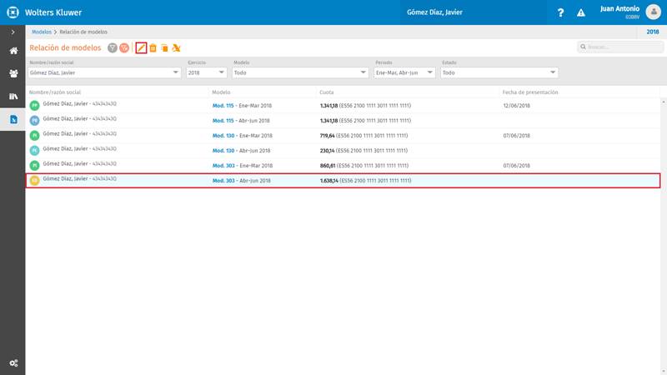667x375 pixels.
Task: Click status badge of Mod. 130 Ene-Mar row
Action: tap(34, 135)
